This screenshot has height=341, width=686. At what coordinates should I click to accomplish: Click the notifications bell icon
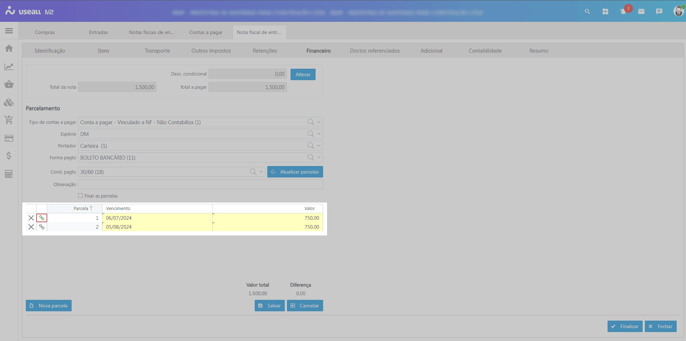tap(623, 11)
